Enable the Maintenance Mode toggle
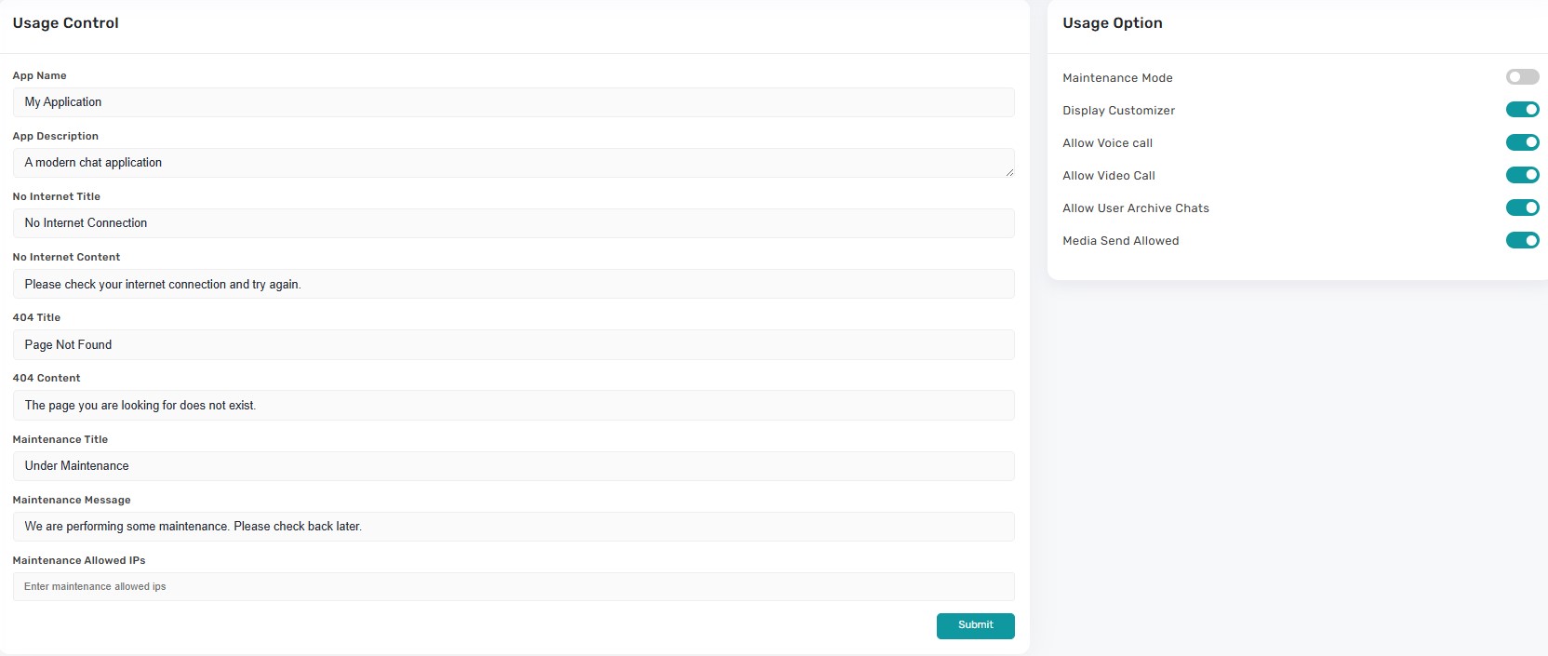1548x656 pixels. [1522, 77]
